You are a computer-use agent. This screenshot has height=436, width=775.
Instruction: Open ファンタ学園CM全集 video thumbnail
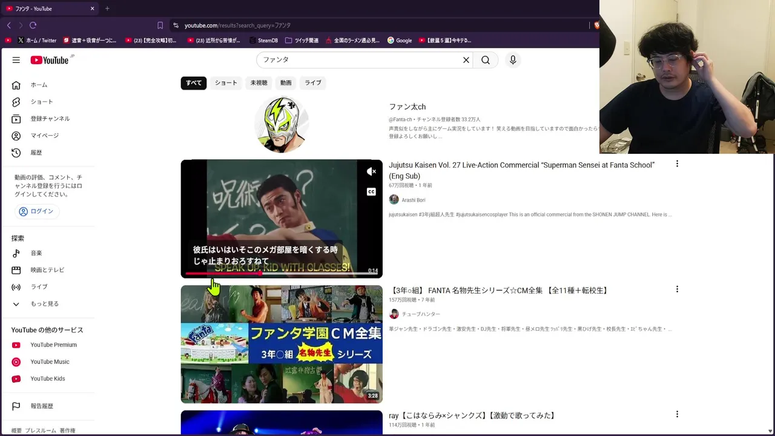pyautogui.click(x=282, y=344)
